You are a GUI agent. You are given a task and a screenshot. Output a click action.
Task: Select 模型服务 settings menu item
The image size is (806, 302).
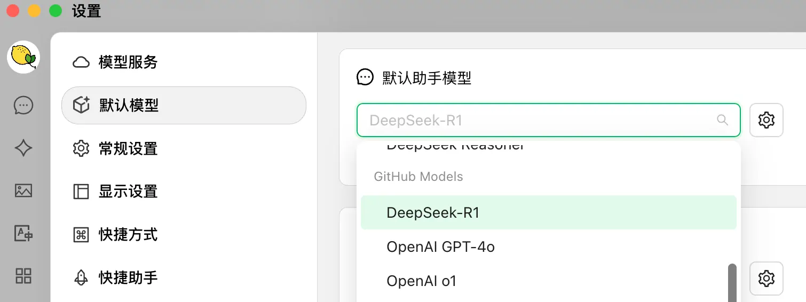tap(184, 62)
